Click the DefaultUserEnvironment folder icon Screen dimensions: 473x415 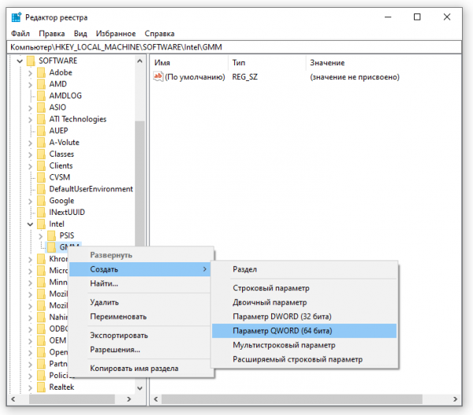(x=41, y=189)
